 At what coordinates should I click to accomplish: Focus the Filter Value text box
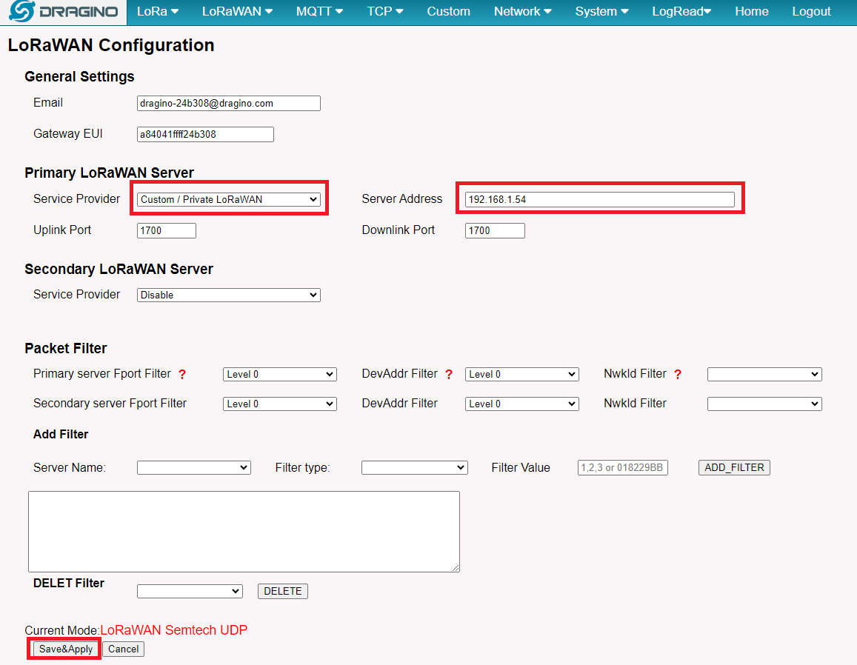click(x=622, y=468)
